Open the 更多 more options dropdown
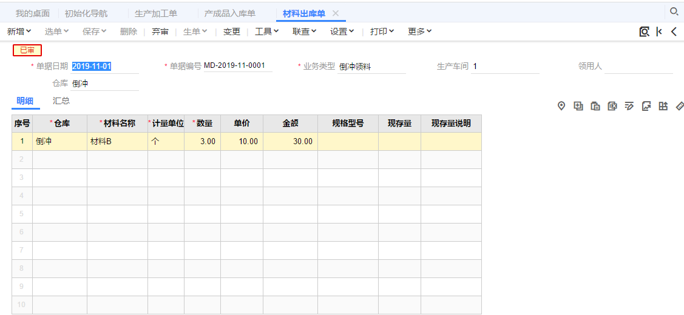The width and height of the screenshot is (684, 315). coord(419,31)
